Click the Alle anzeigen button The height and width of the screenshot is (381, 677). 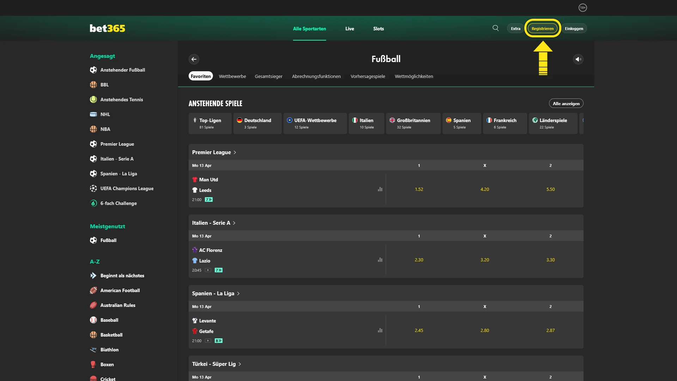[x=566, y=103]
